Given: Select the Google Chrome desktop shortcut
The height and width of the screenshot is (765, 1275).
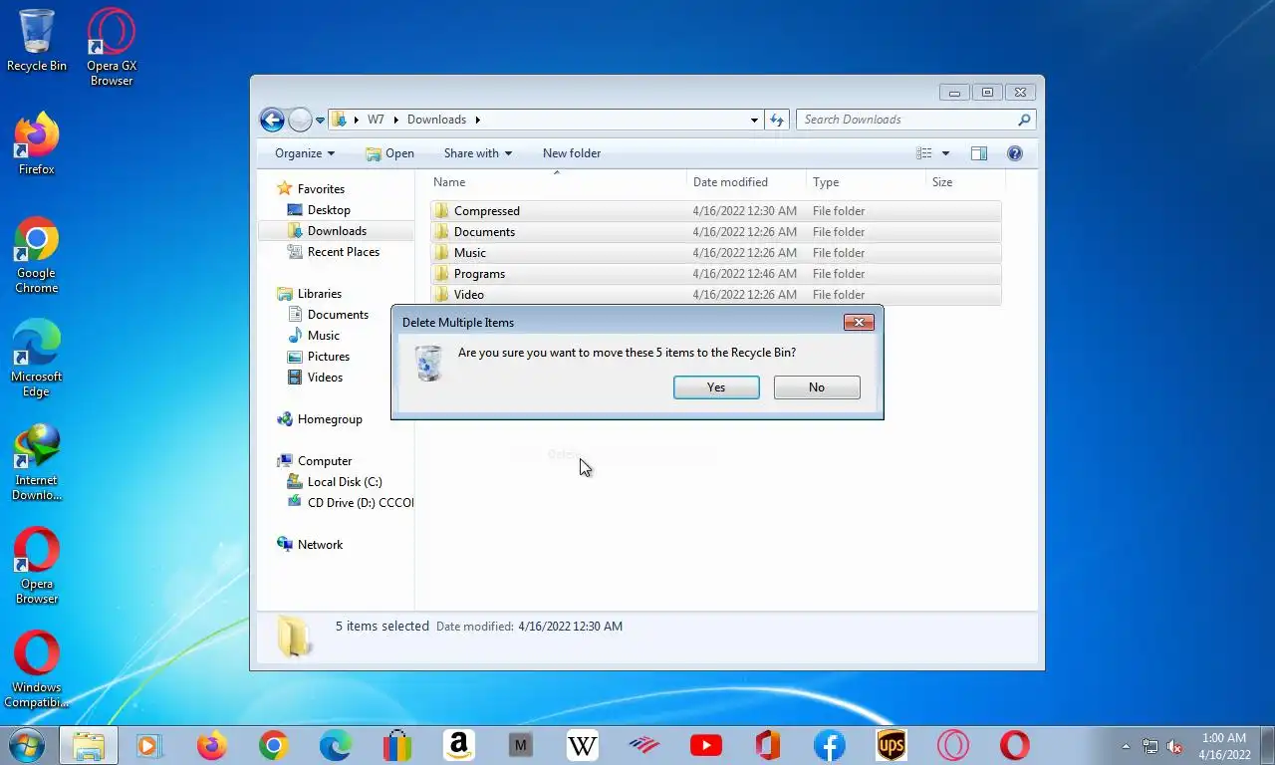Looking at the screenshot, I should coord(37,255).
